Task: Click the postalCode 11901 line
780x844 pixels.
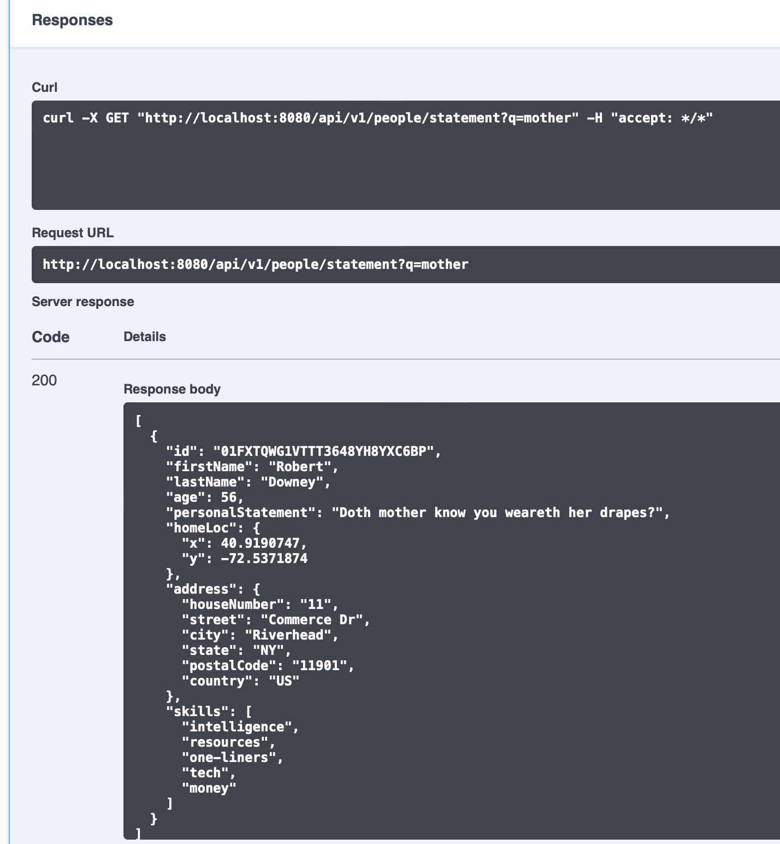Action: [268, 666]
